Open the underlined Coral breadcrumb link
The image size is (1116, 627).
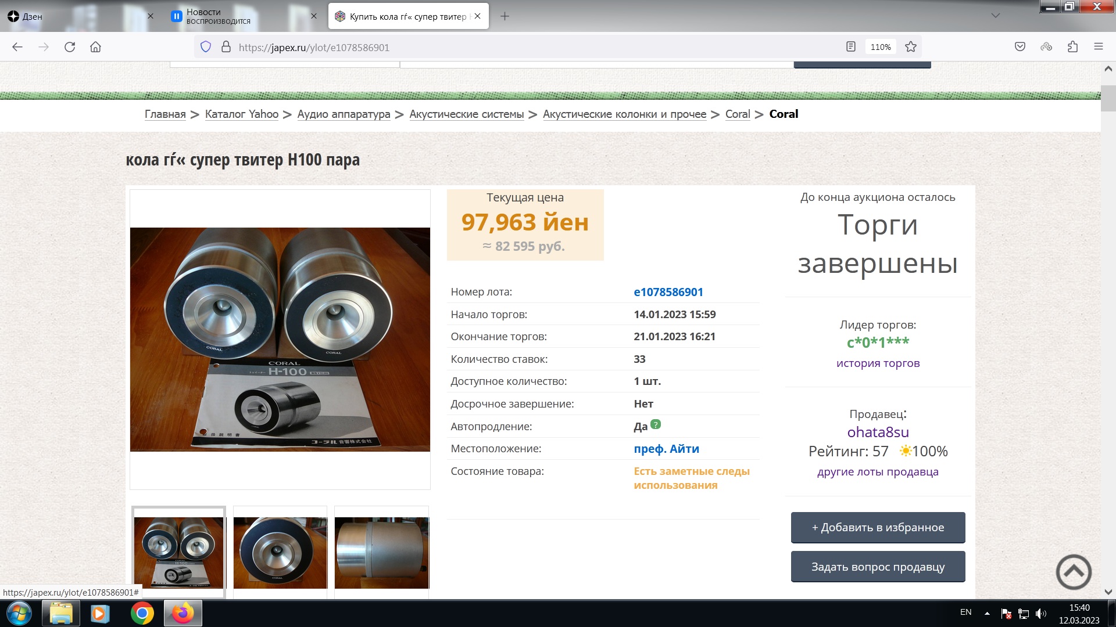738,114
